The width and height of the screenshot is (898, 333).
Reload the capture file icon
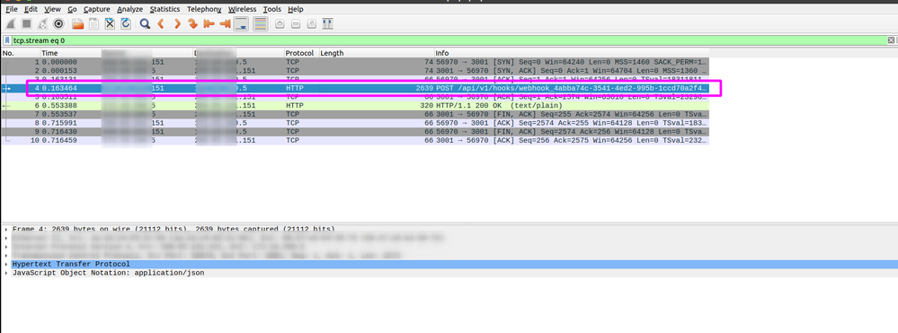click(x=126, y=24)
